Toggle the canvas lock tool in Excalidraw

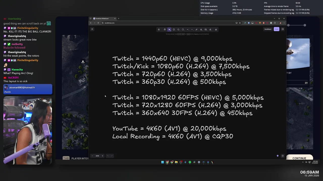[x=159, y=29]
